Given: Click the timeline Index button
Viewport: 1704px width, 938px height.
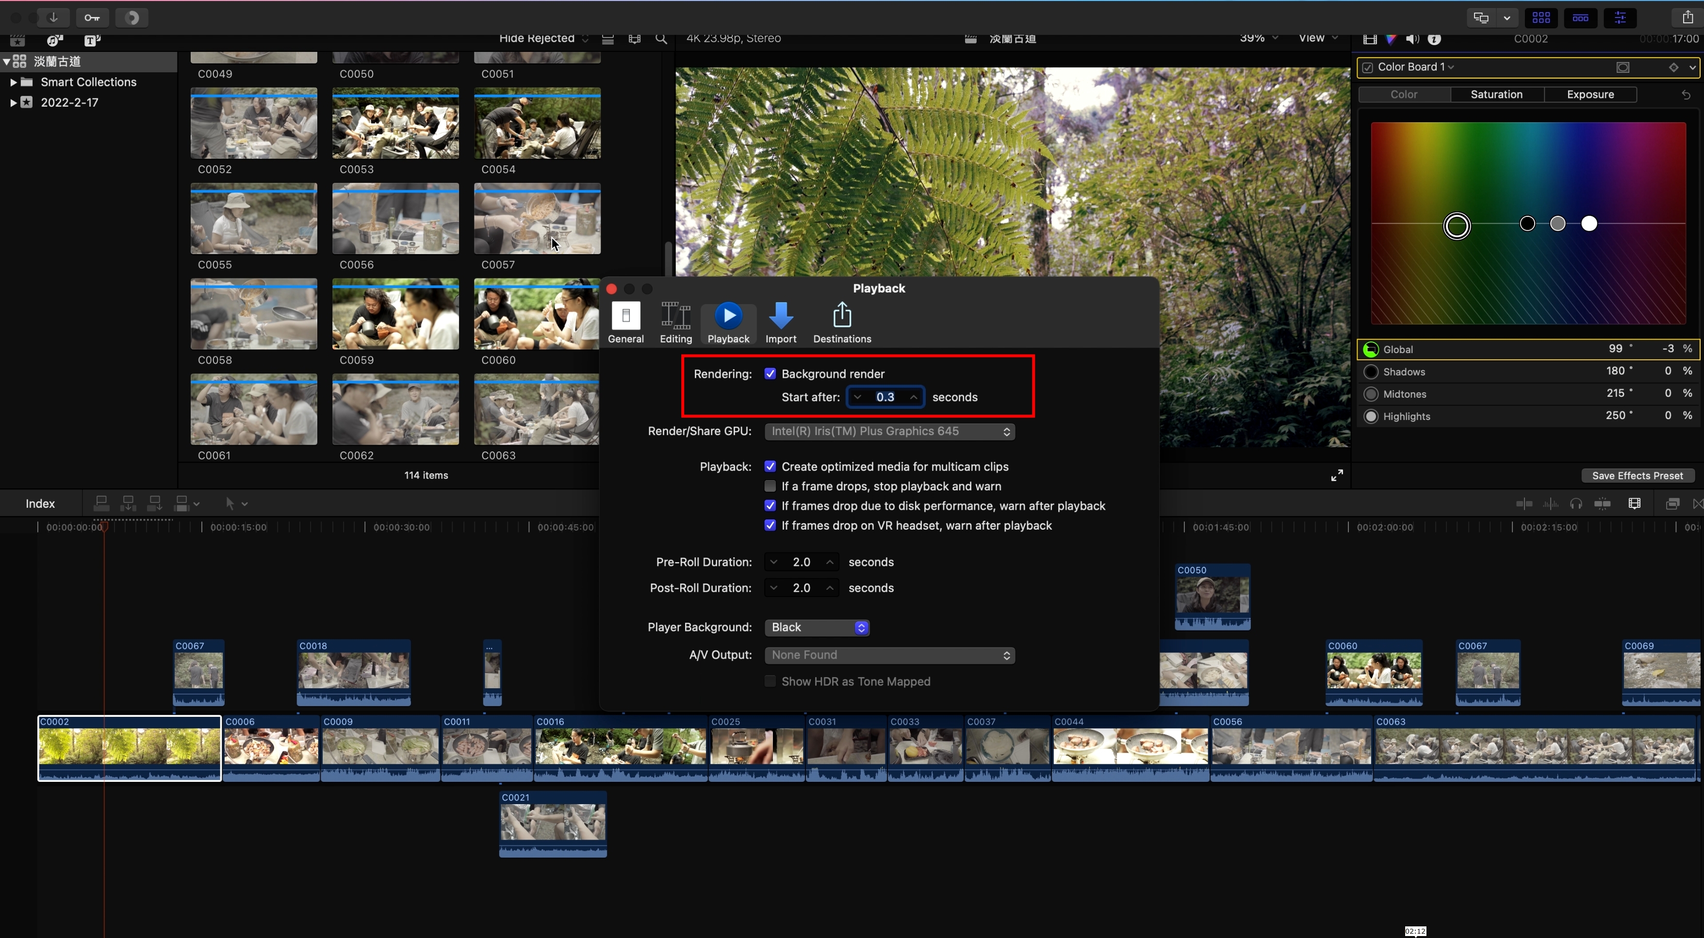Looking at the screenshot, I should (x=40, y=503).
